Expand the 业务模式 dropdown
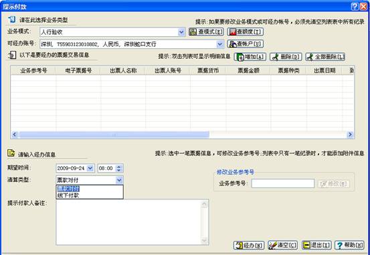Screen dimensions: 370x255 pyautogui.click(x=181, y=32)
